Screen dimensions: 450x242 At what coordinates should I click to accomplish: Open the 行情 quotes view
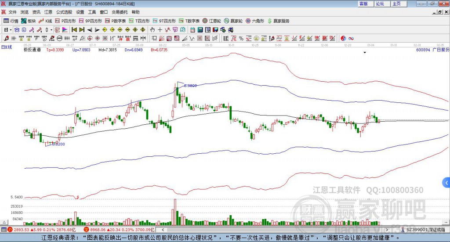[x=11, y=21]
